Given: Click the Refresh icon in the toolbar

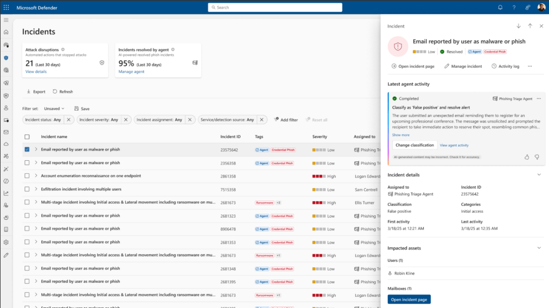Looking at the screenshot, I should [x=55, y=92].
